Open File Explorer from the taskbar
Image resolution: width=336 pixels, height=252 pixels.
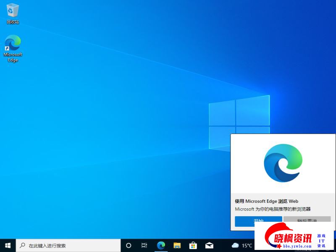pyautogui.click(x=177, y=245)
